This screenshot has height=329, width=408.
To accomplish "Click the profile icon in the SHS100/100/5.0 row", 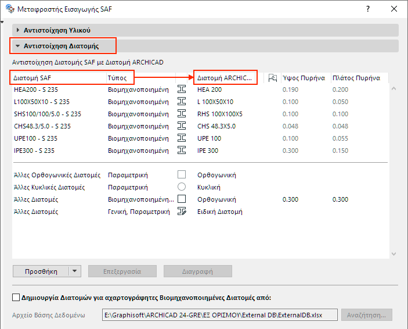I will [182, 114].
